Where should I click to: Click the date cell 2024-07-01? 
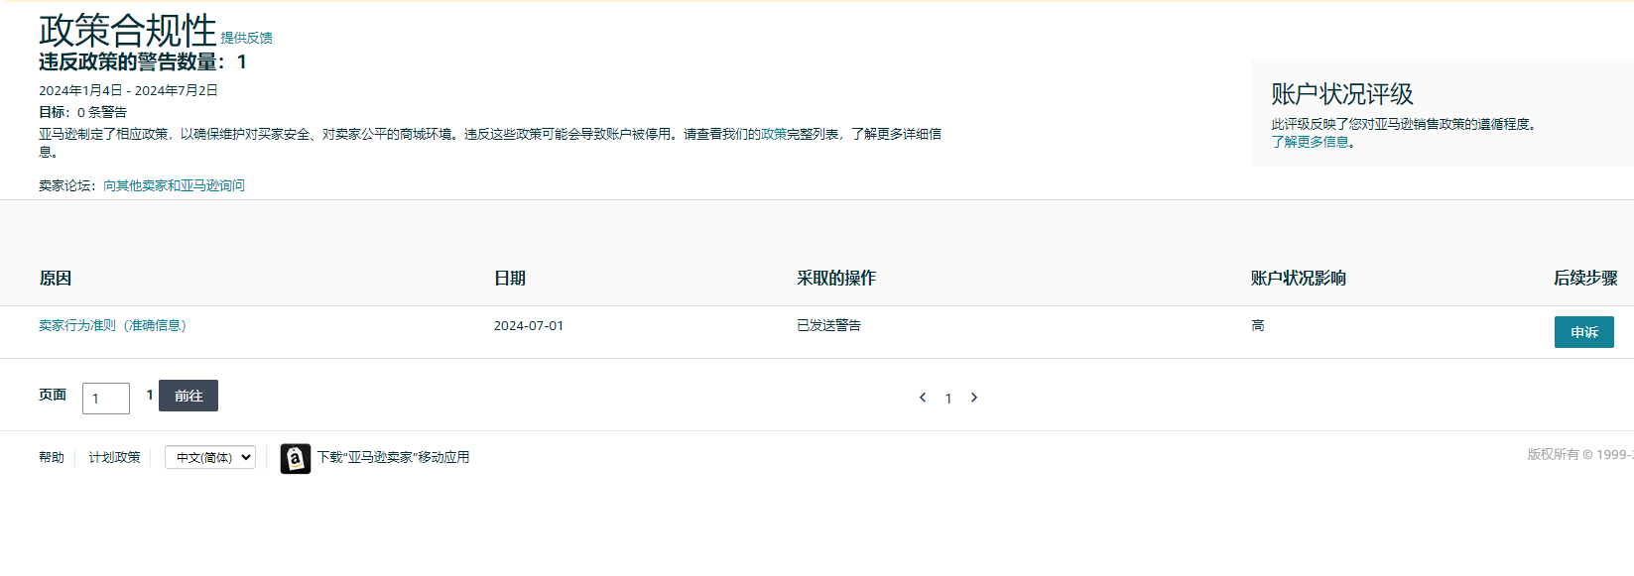[x=529, y=325]
